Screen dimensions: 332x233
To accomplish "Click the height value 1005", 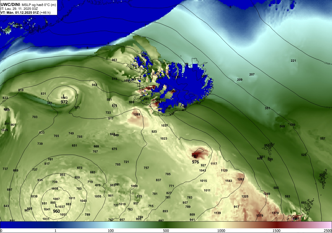I will pos(98,196).
